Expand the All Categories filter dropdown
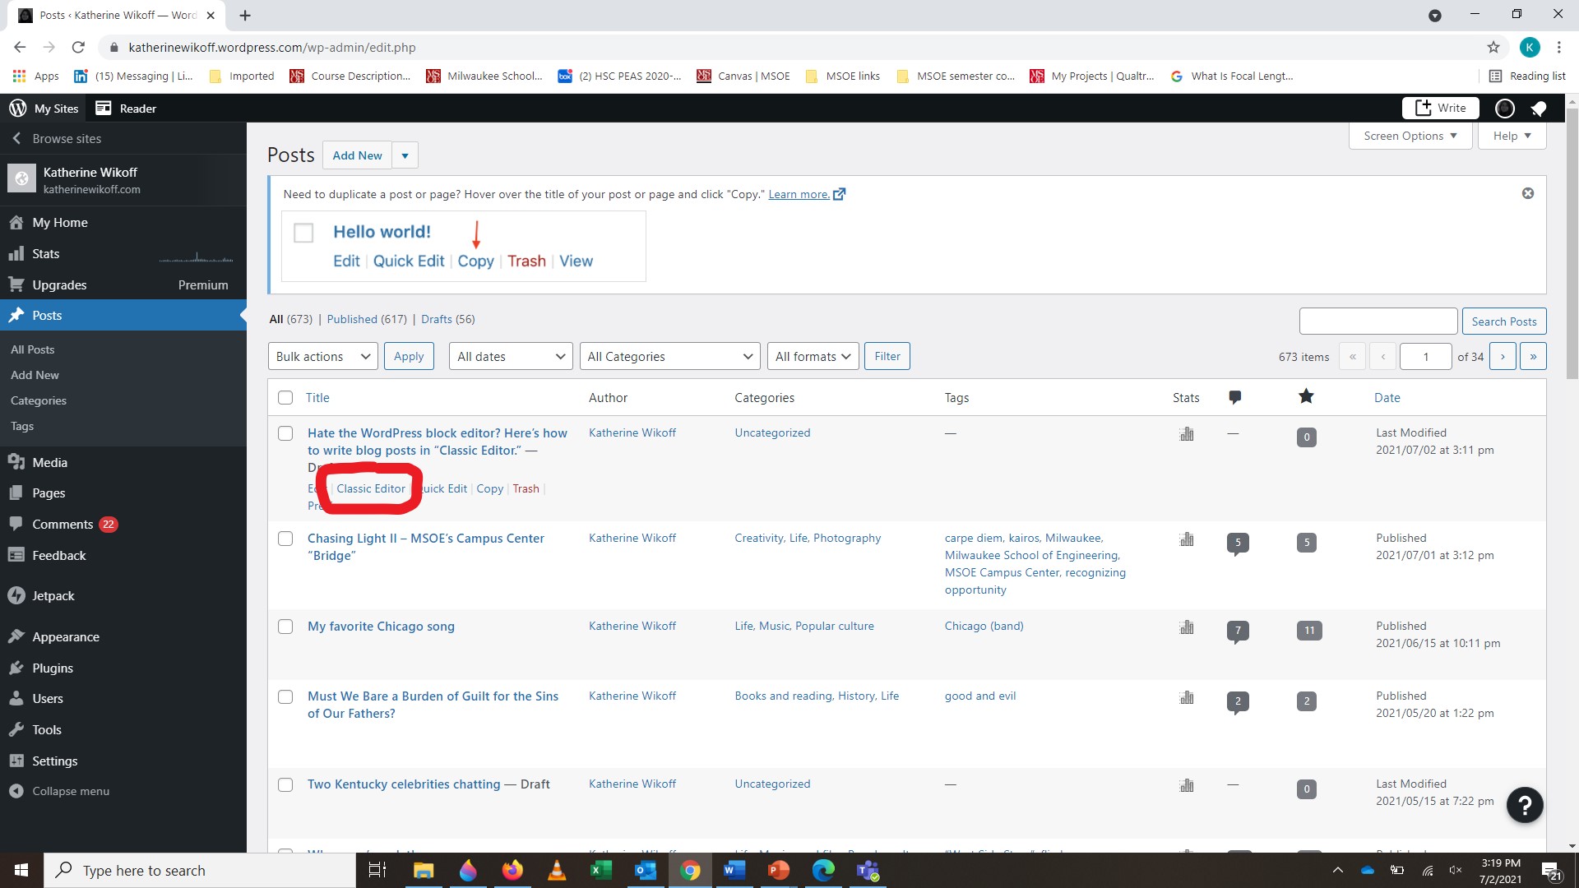Image resolution: width=1579 pixels, height=888 pixels. pyautogui.click(x=669, y=356)
